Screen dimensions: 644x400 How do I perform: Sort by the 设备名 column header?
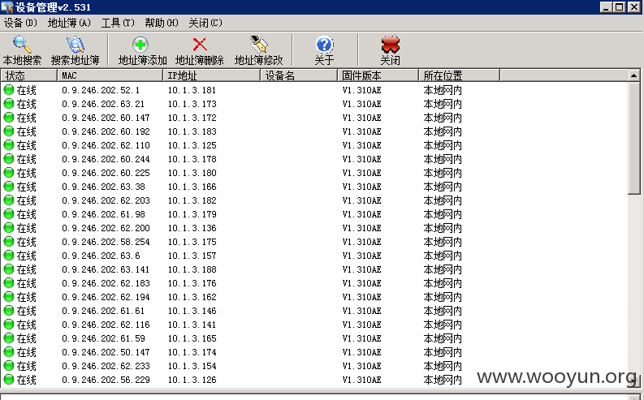tap(299, 75)
